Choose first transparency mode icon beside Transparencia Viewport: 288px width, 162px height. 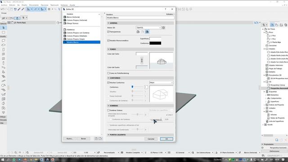tap(138, 32)
